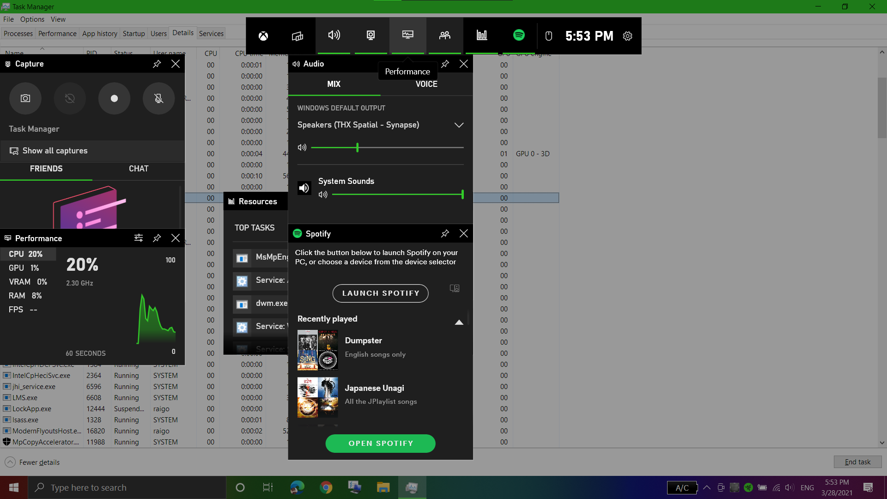Expand the Speakers output device dropdown
Viewport: 887px width, 499px height.
pos(459,125)
